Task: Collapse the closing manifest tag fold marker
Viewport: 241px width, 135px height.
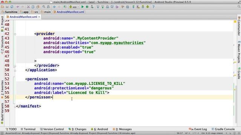Action: point(15,106)
